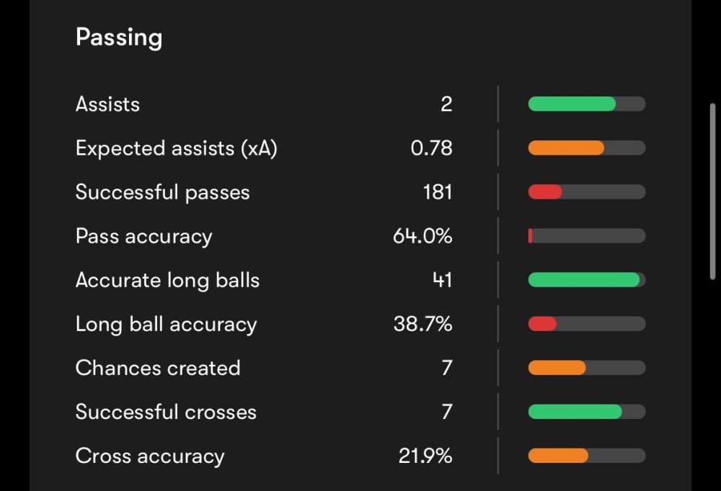Click the red Long ball accuracy bar
The height and width of the screenshot is (491, 721).
point(542,324)
